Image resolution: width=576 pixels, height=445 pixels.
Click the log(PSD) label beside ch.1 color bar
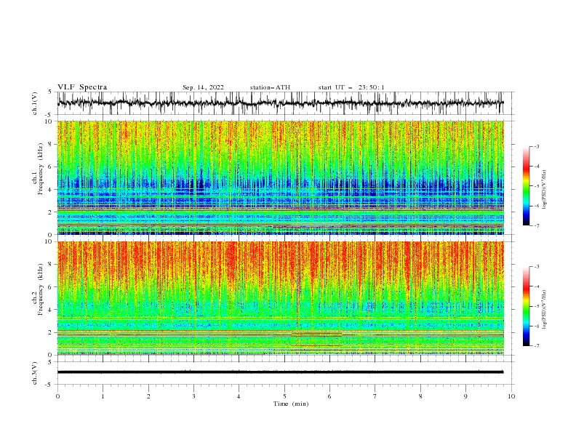(544, 190)
